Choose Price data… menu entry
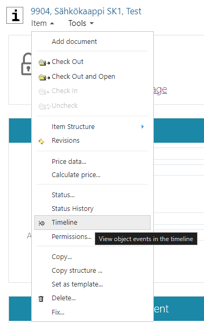204x323 pixels. [x=69, y=162]
